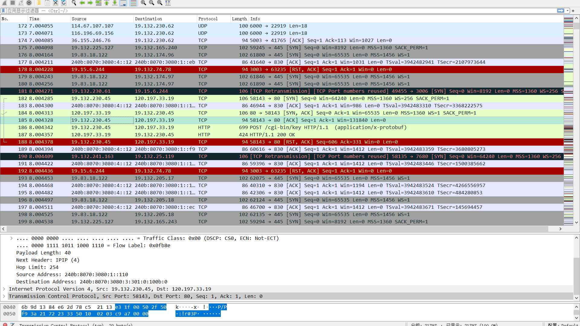The height and width of the screenshot is (326, 580).
Task: Expand Internet Protocol Version 4 tree
Action: coord(4,289)
